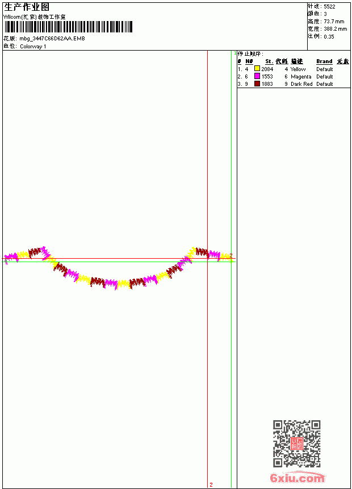This screenshot has width=352, height=489.
Task: Click "Default" brand in the Yellow row
Action: 325,69
